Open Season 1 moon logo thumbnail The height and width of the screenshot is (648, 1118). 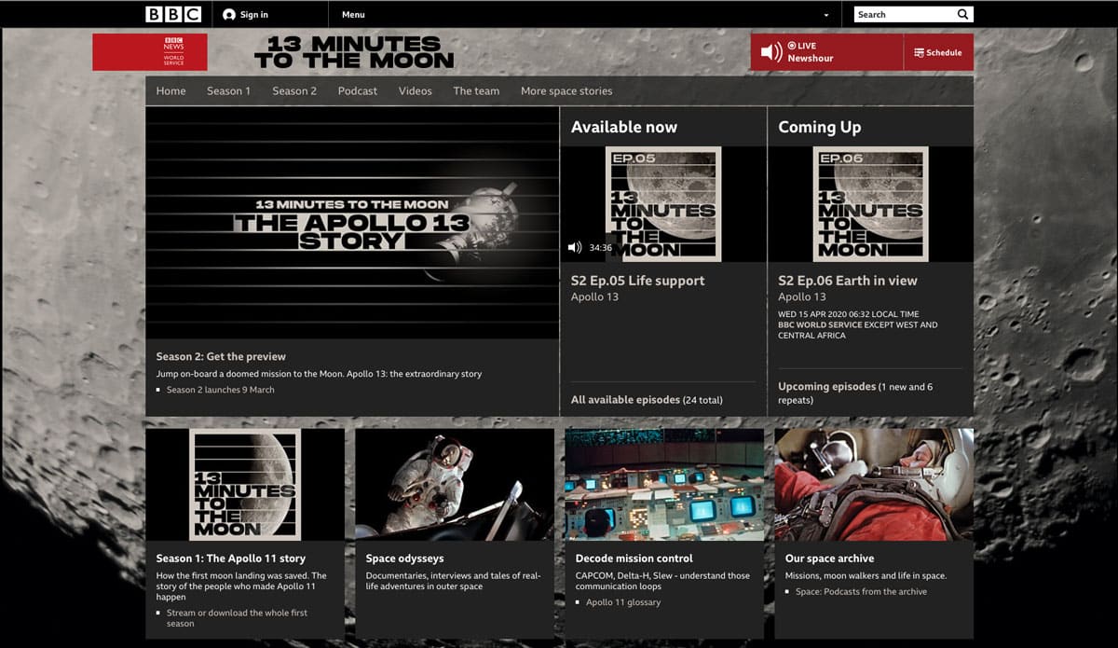point(245,485)
